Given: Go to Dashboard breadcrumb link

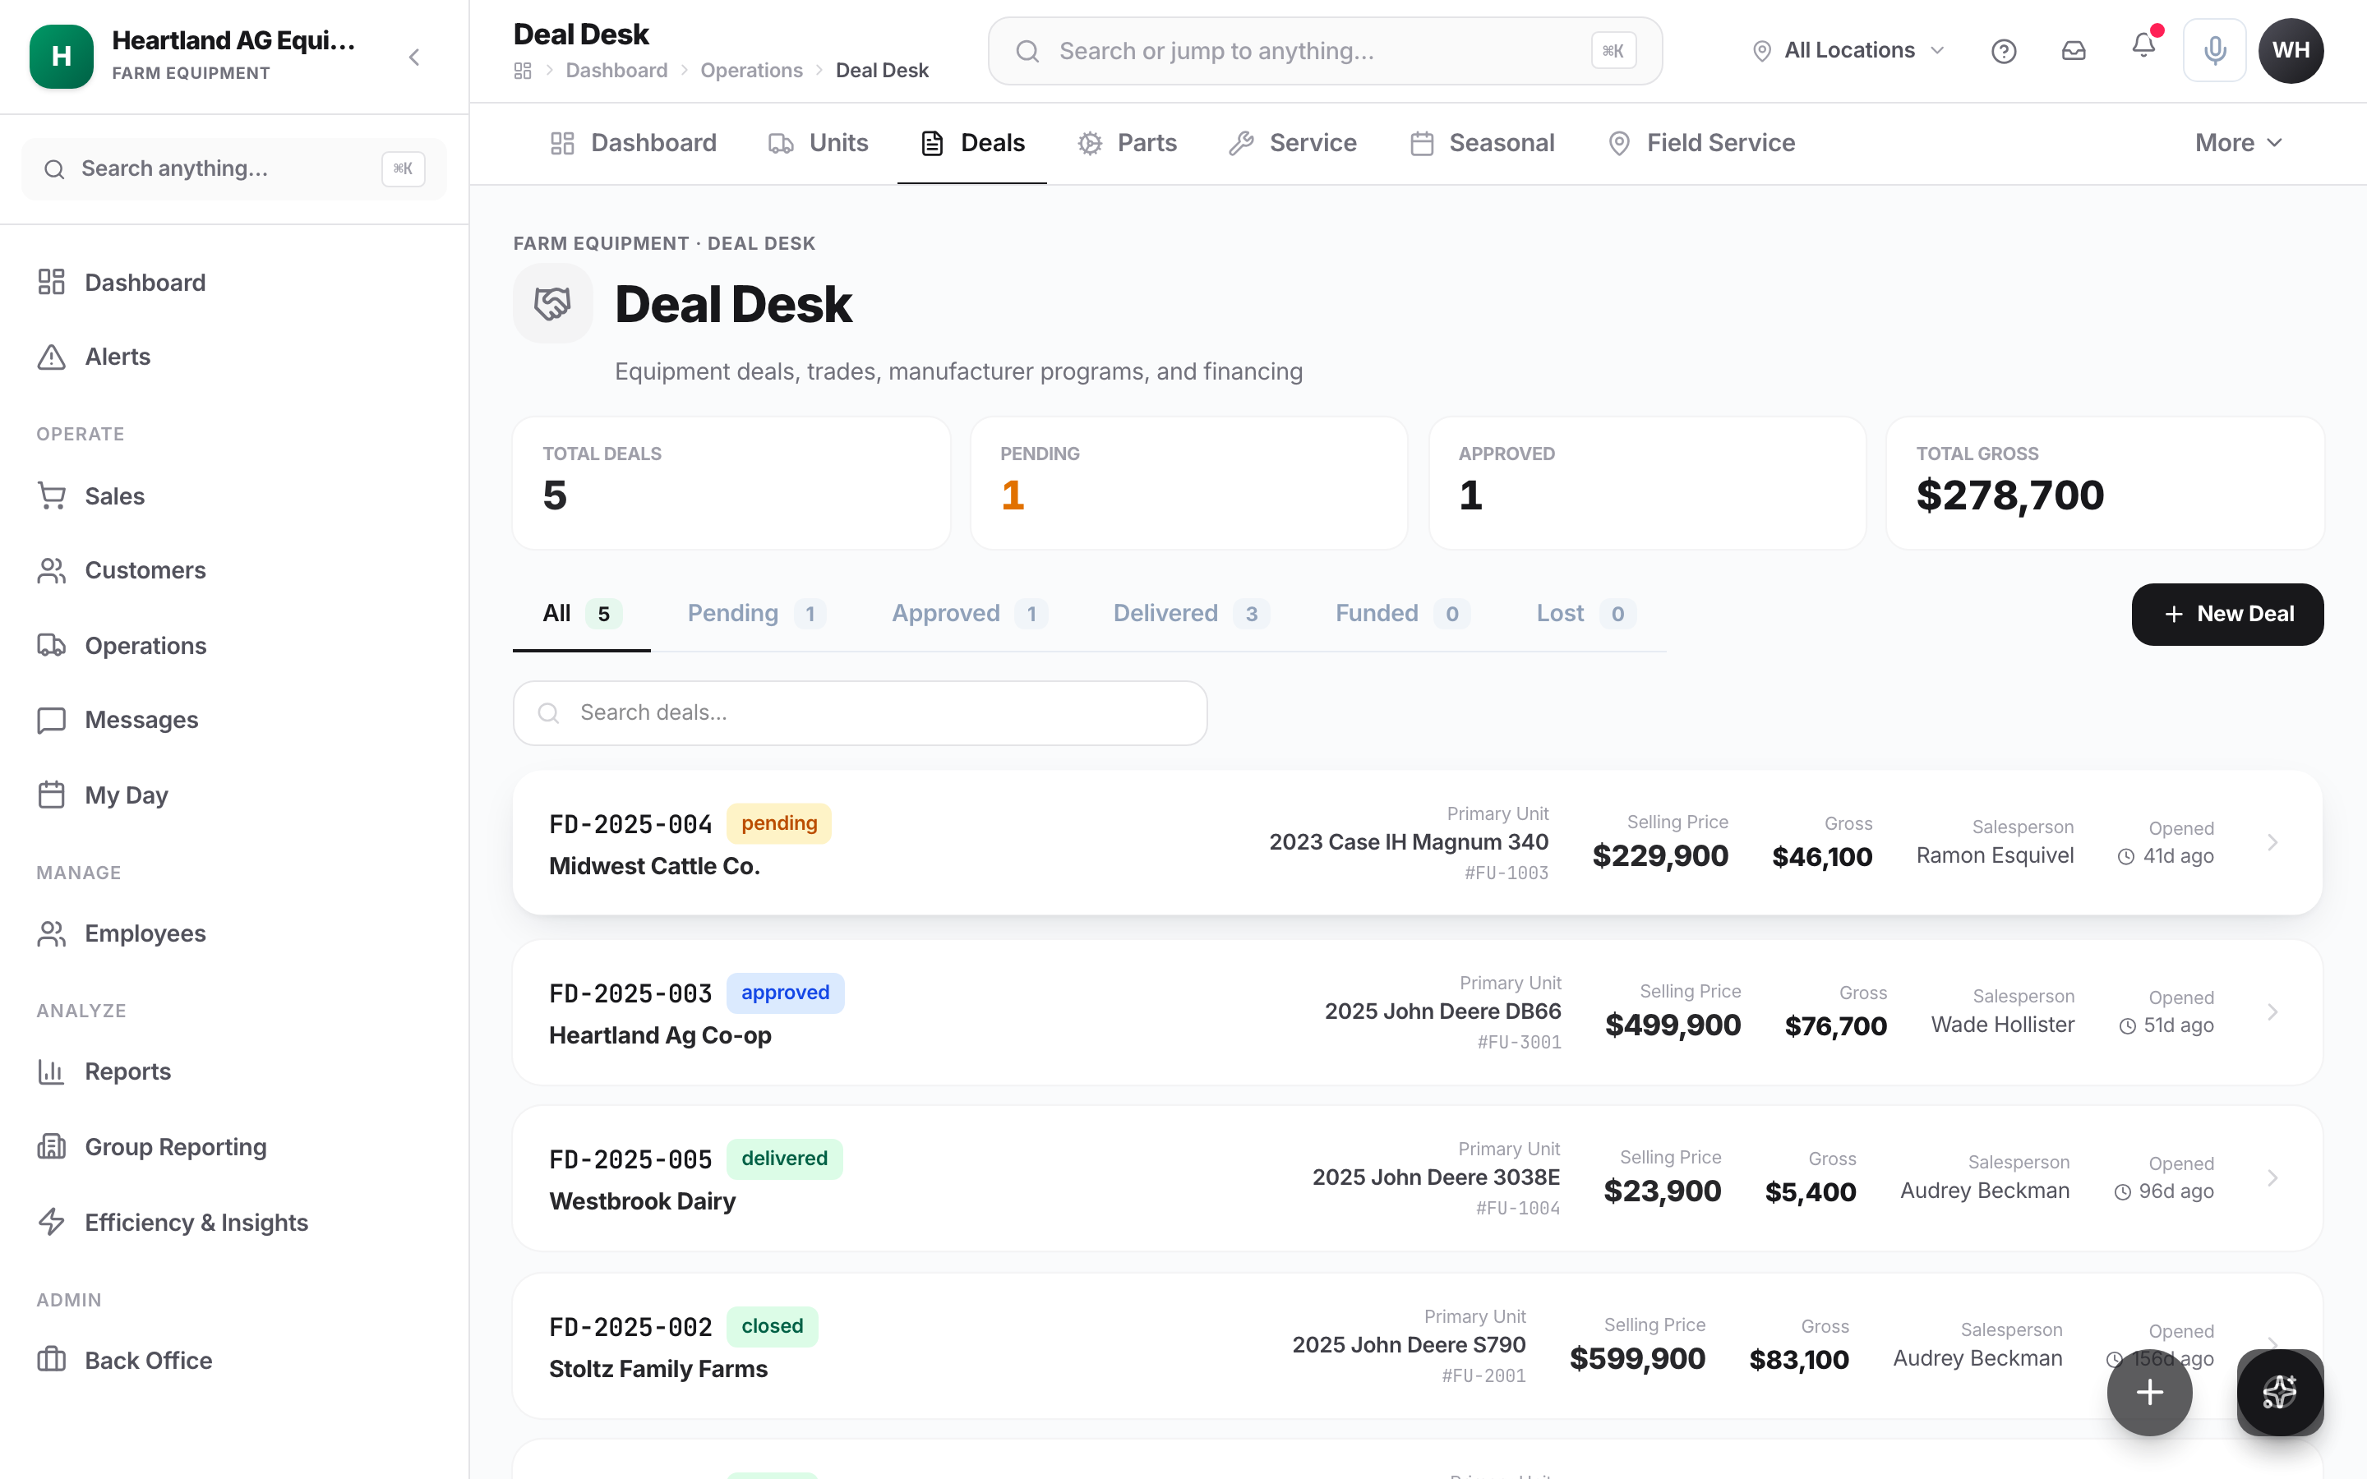Looking at the screenshot, I should pos(616,71).
